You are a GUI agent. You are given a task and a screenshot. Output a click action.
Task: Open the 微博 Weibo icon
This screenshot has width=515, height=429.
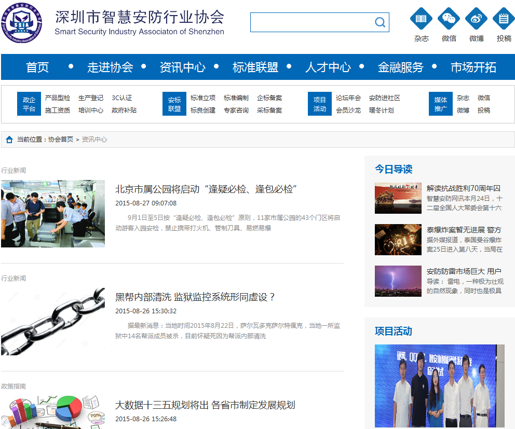(476, 19)
